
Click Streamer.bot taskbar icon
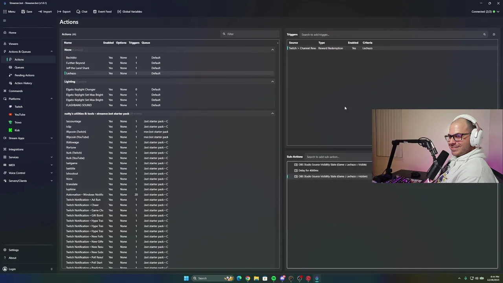[317, 278]
